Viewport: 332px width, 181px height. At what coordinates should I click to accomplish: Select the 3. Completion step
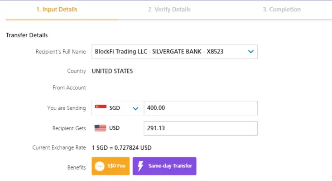point(282,10)
